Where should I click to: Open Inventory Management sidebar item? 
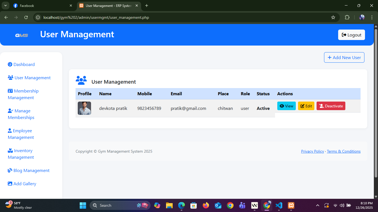point(21,154)
